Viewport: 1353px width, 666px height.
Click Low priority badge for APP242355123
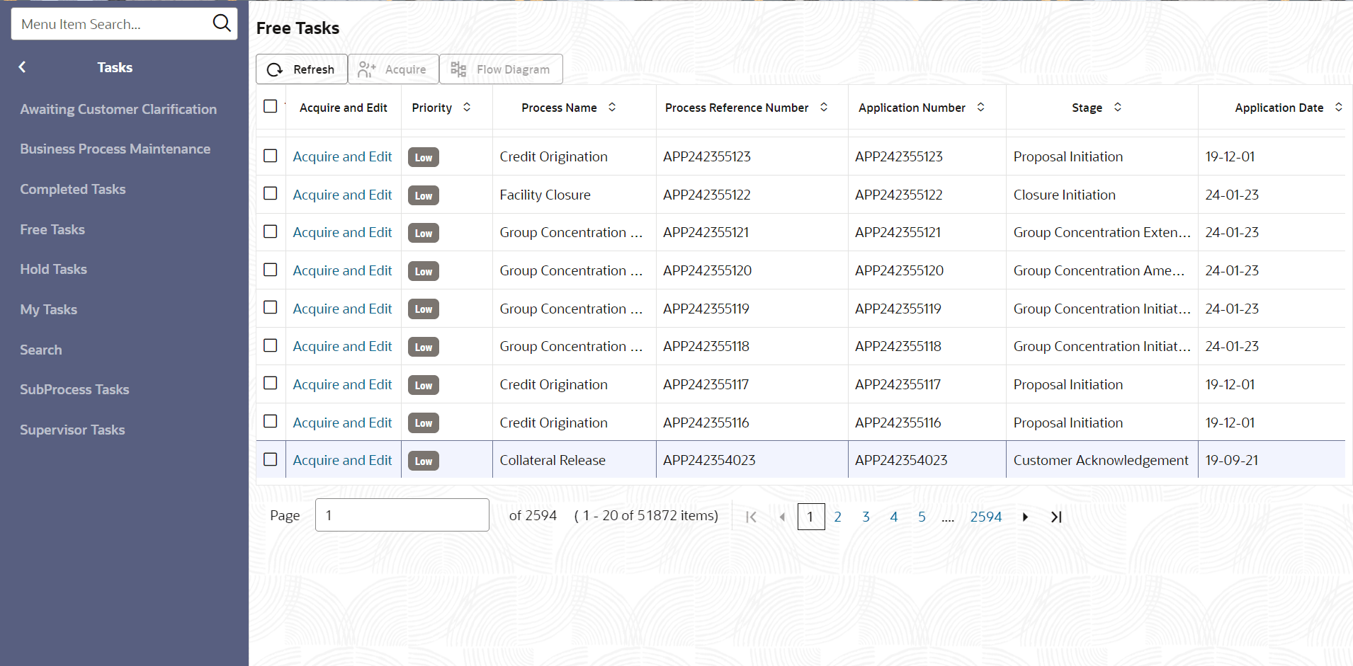coord(424,157)
